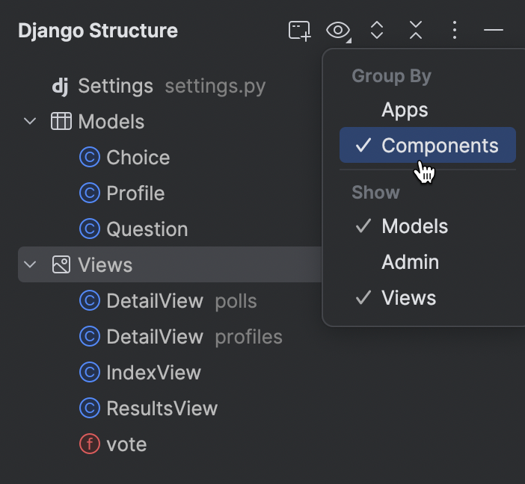Open the eye view options icon
The height and width of the screenshot is (484, 525).
point(338,31)
